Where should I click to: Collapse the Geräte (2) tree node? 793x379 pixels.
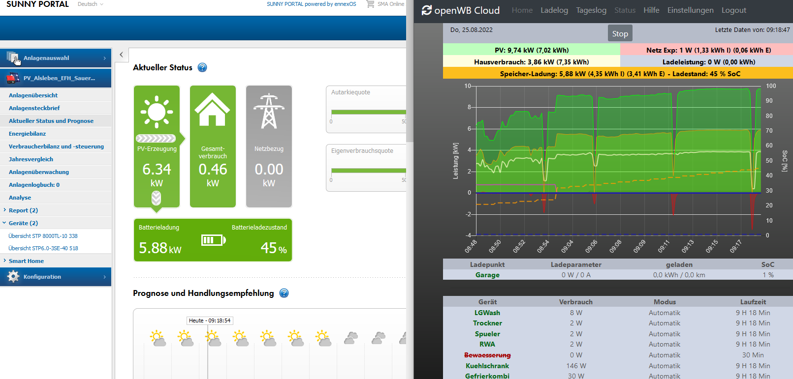tap(5, 223)
